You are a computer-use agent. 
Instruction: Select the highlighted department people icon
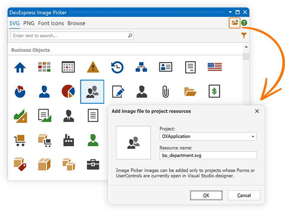93,92
